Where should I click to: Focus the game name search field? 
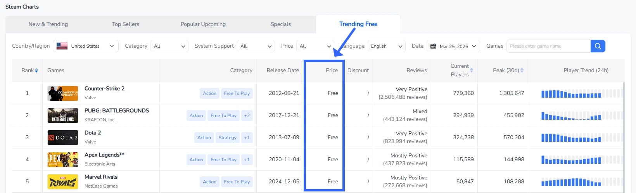(548, 46)
